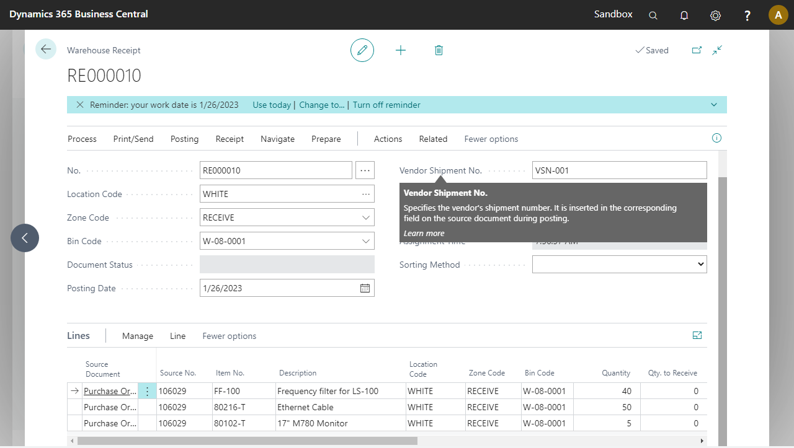
Task: Open the Print/Send menu
Action: (133, 139)
